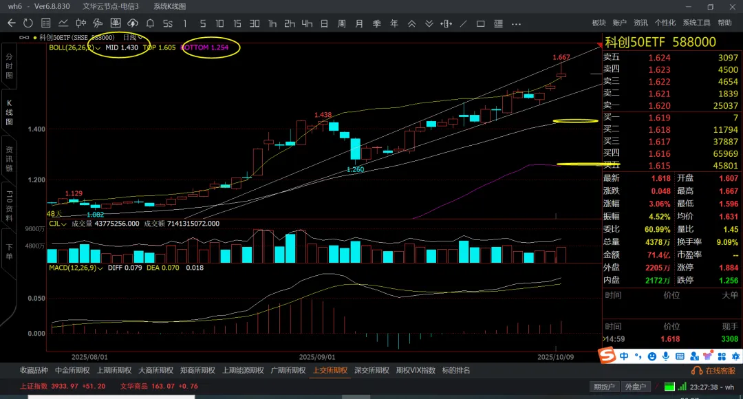743x399 pixels.
Task: Open 上交所期权 bottom tab
Action: click(330, 371)
